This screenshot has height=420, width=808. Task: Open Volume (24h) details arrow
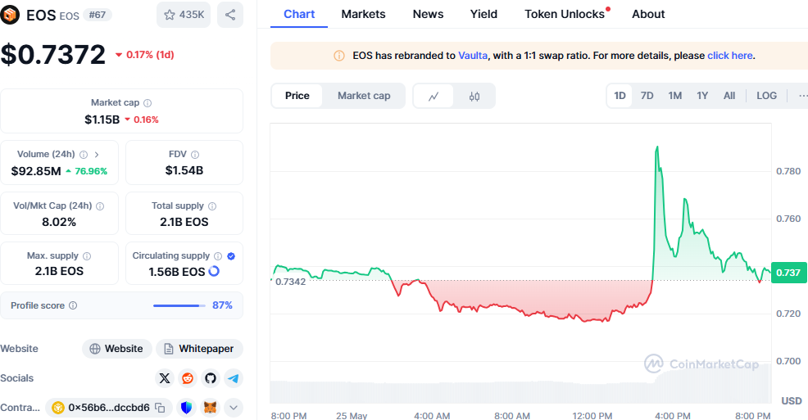click(97, 155)
